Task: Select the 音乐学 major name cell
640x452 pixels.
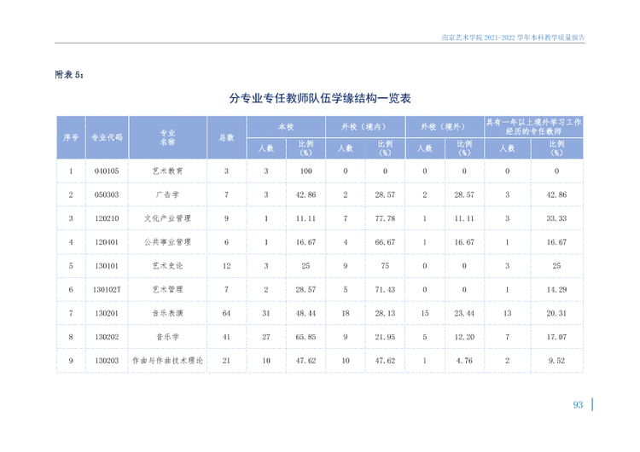Action: (168, 337)
